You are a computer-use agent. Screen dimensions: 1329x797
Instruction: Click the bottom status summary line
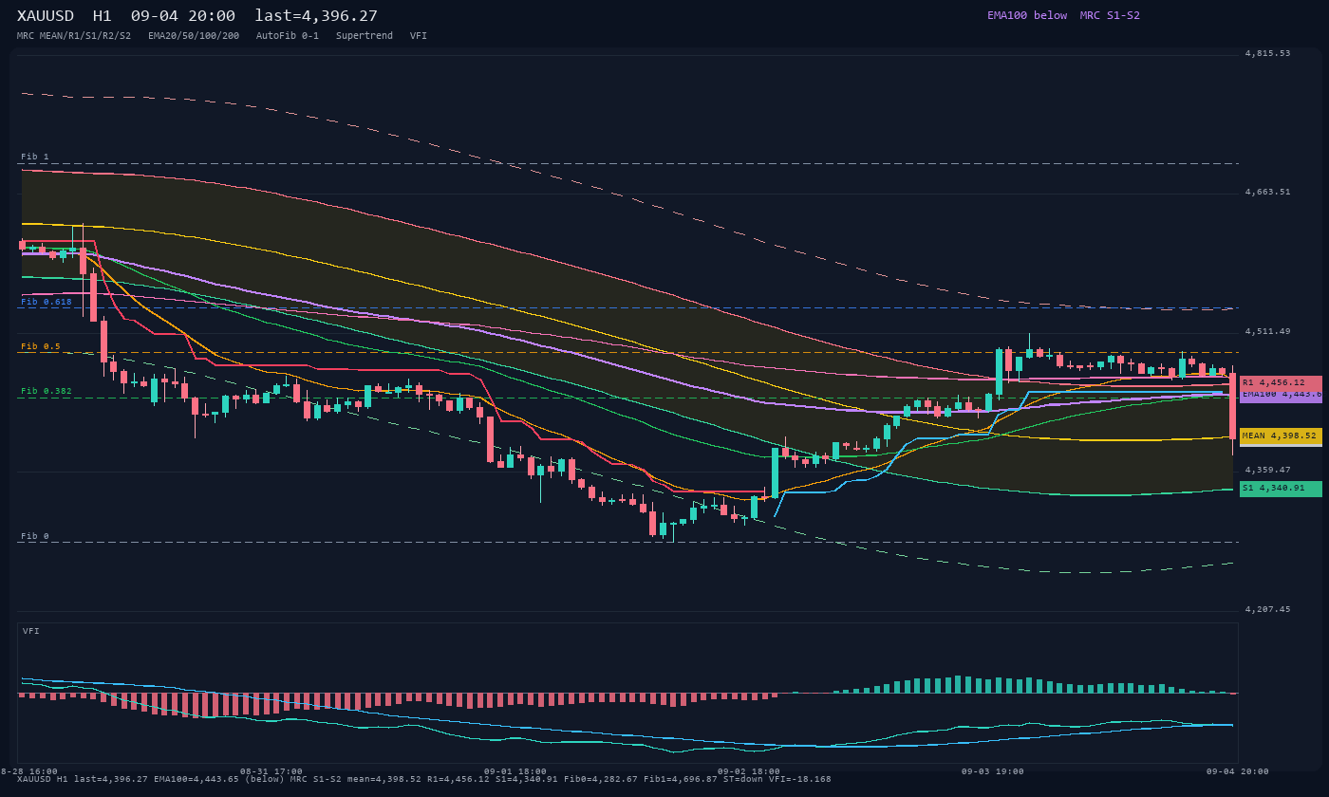[x=424, y=779]
